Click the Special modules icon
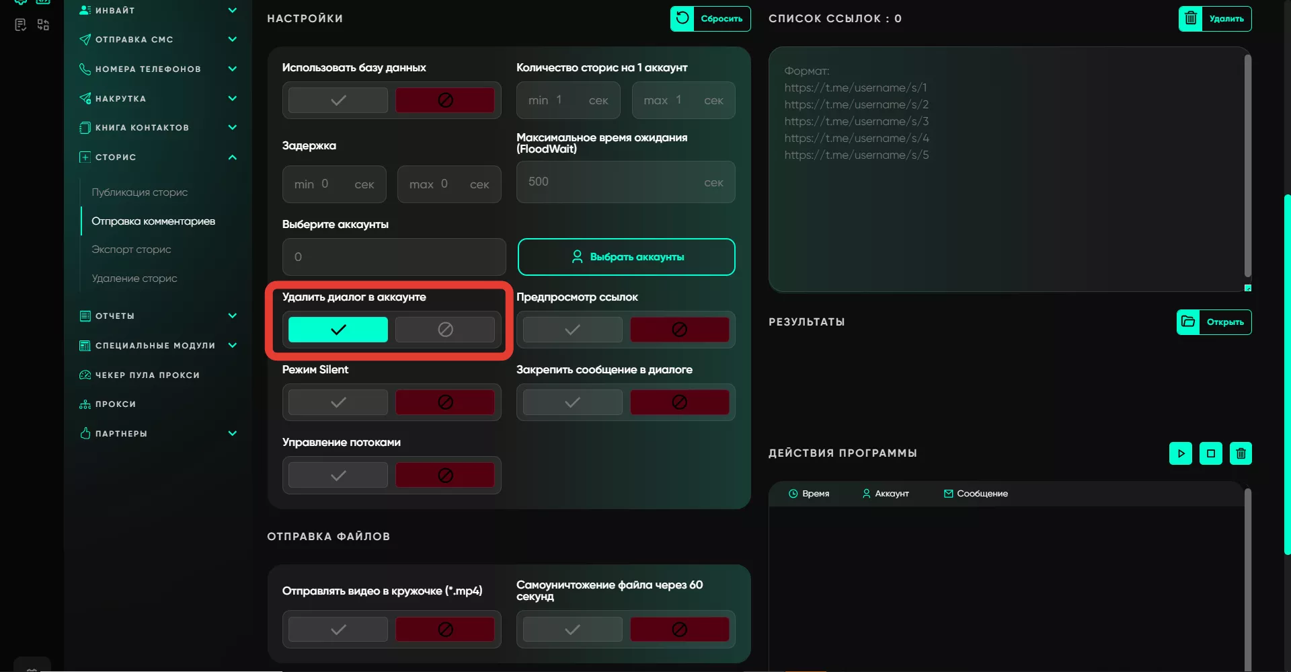1291x672 pixels. [85, 346]
